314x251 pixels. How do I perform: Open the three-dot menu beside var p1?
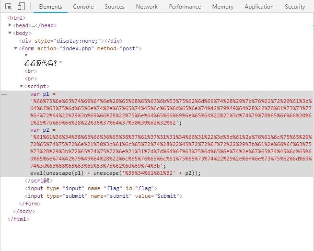[4, 95]
